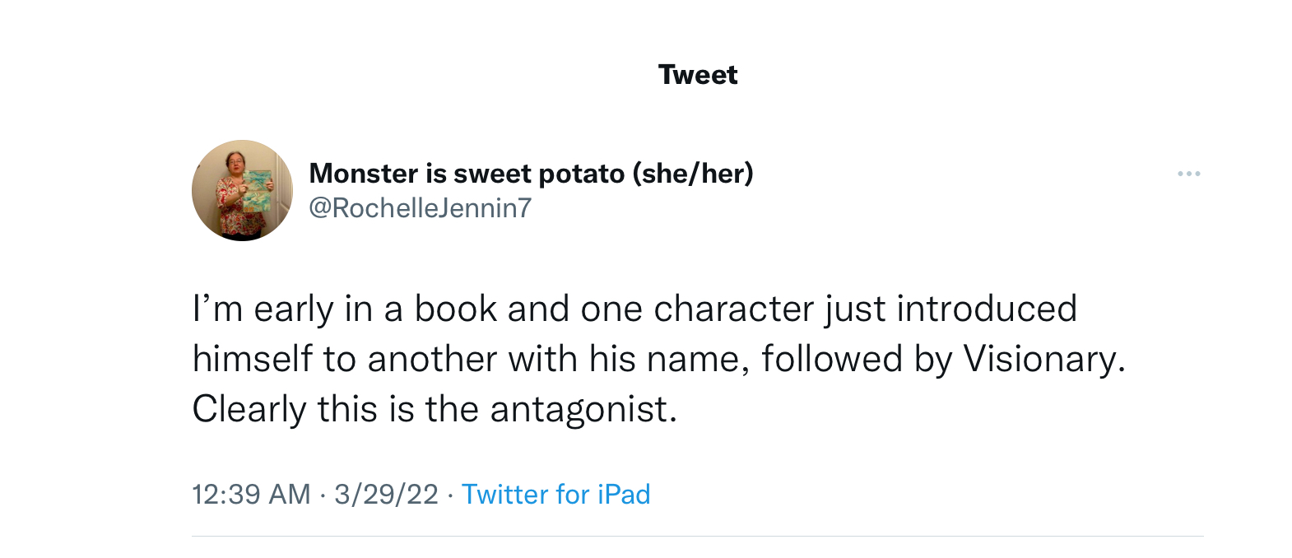Click the word "introduced" in the tweet text

[986, 309]
